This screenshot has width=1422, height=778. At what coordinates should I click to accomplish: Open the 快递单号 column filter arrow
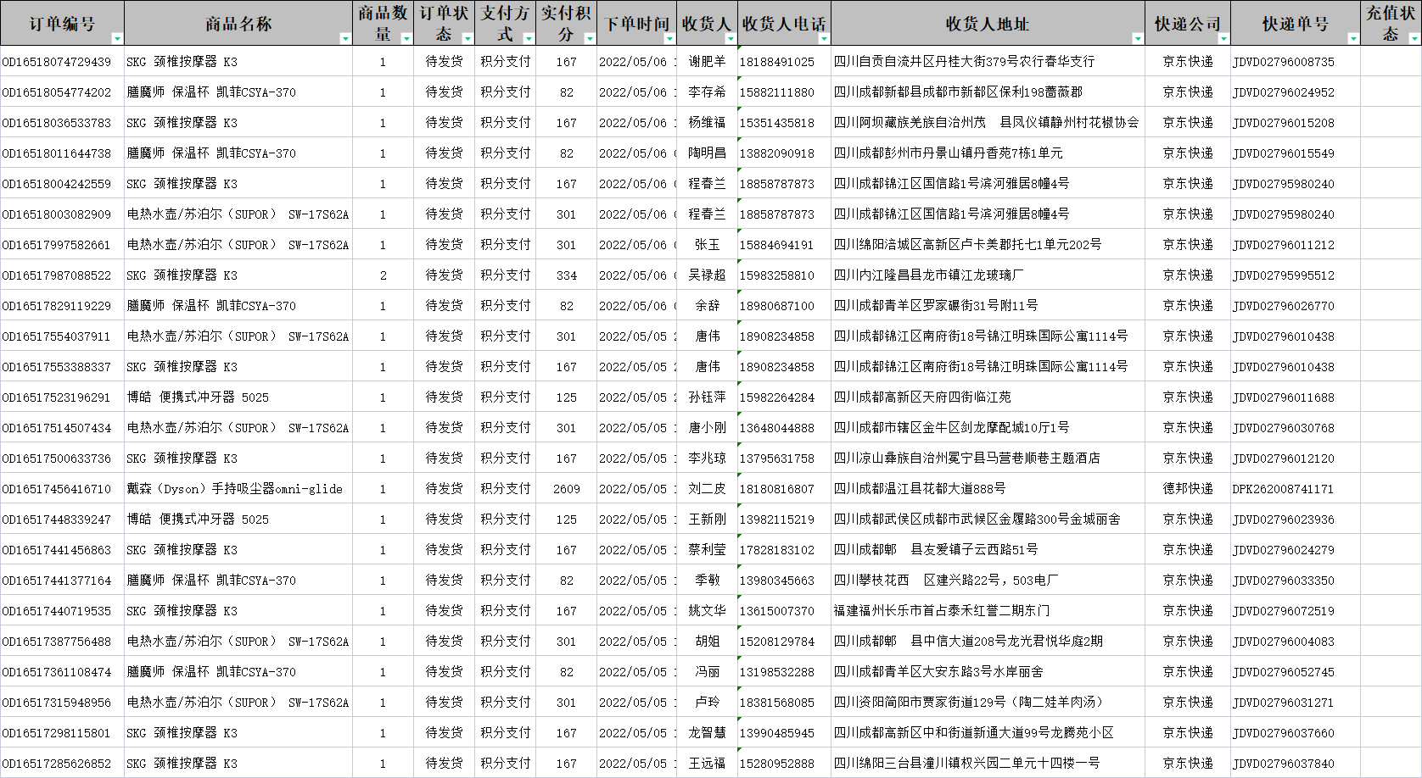pyautogui.click(x=1353, y=39)
